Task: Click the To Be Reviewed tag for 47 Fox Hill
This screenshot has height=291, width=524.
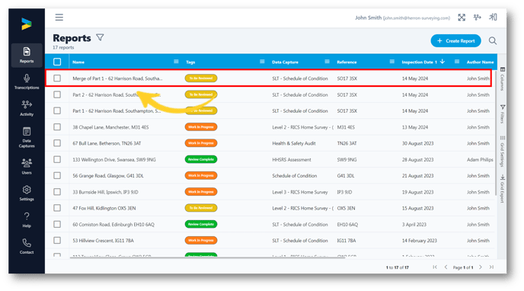Action: (x=201, y=208)
